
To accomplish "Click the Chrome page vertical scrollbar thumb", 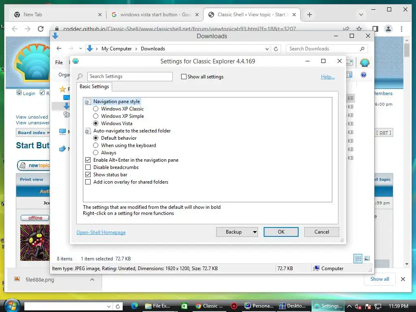I will click(407, 50).
